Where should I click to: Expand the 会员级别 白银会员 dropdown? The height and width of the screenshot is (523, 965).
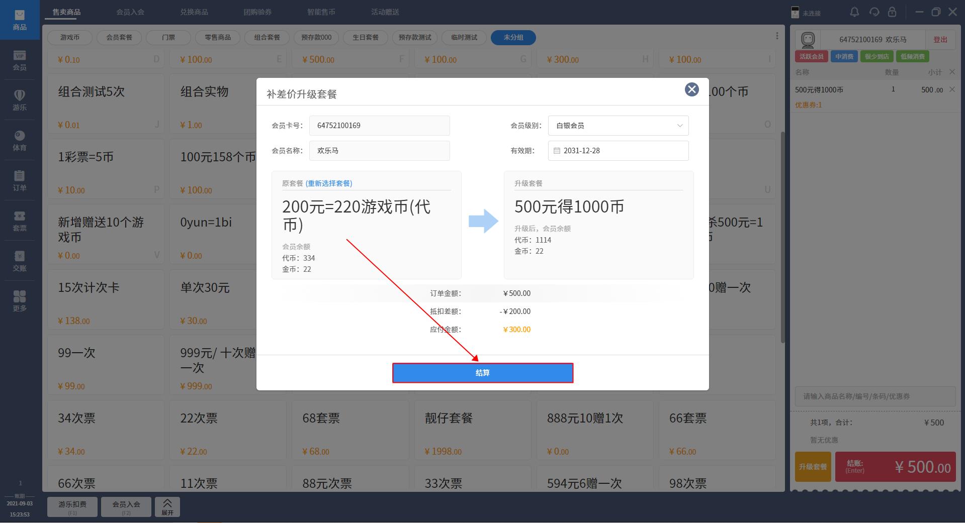618,126
